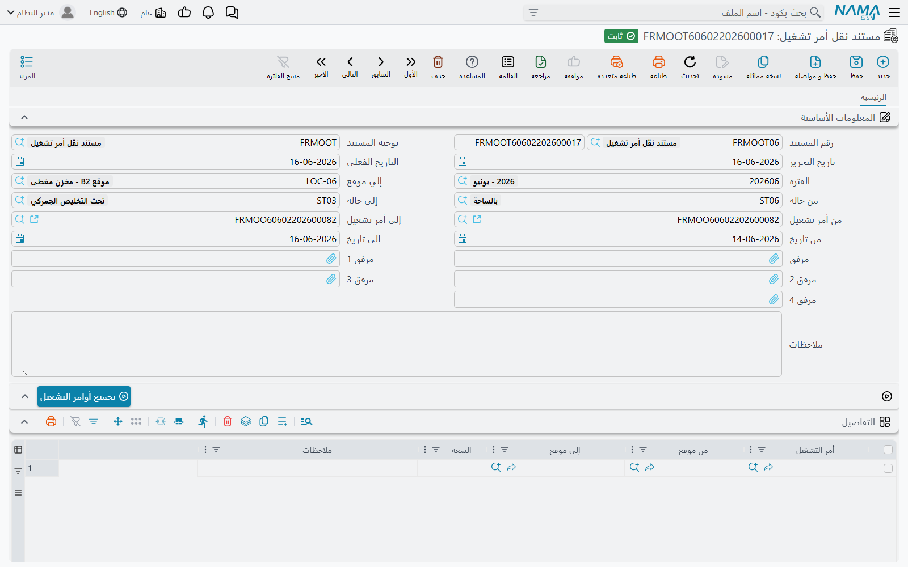Screen dimensions: 908x567
Task: Go to الأول first record
Action: [x=411, y=67]
